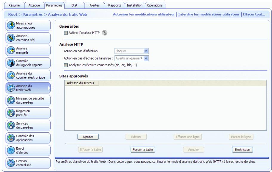Click the Gestion centralisée icon

tap(11, 163)
